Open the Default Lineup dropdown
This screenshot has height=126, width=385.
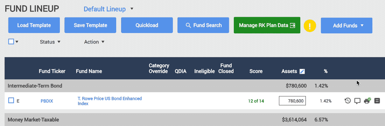(108, 9)
